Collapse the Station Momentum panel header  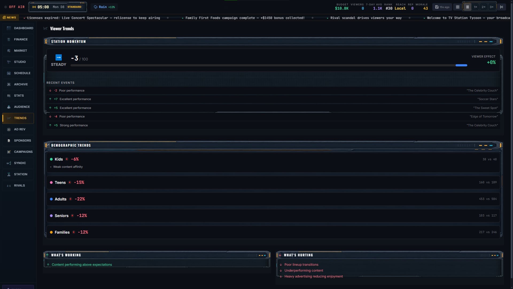click(273, 41)
